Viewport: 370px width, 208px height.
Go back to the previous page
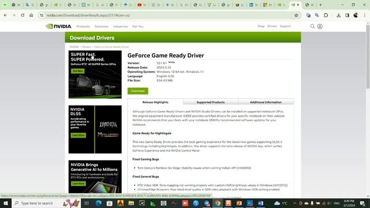(x=5, y=16)
